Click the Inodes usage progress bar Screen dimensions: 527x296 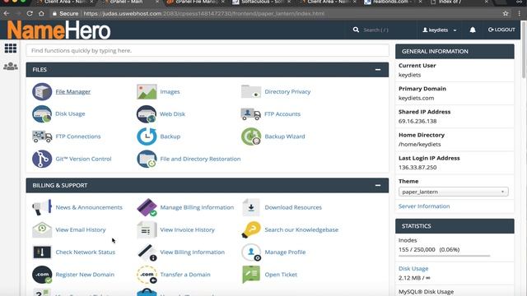click(445, 256)
